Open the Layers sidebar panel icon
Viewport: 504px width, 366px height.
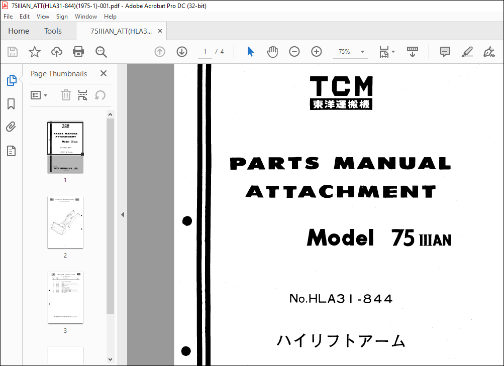pos(11,151)
